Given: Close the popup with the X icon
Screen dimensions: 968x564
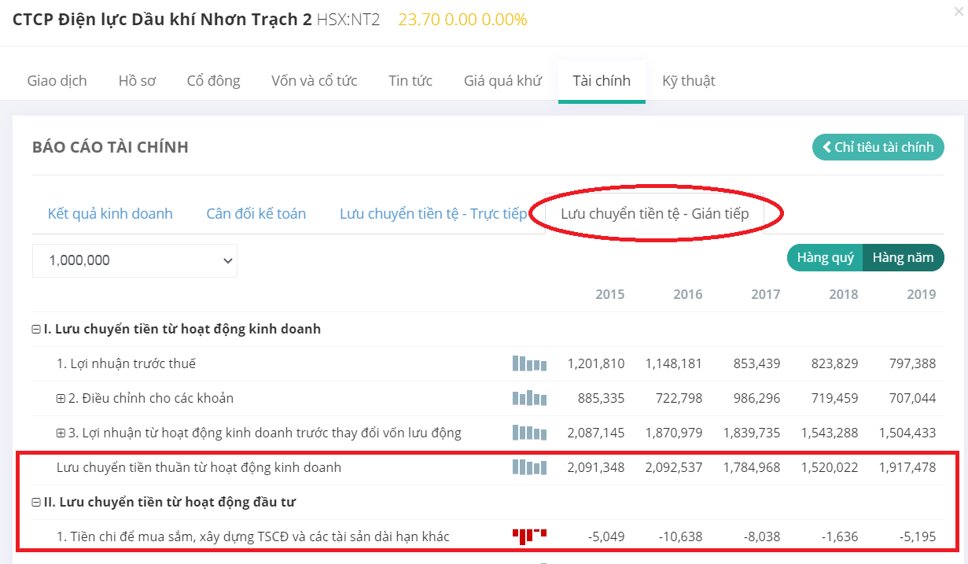Looking at the screenshot, I should click(x=957, y=12).
